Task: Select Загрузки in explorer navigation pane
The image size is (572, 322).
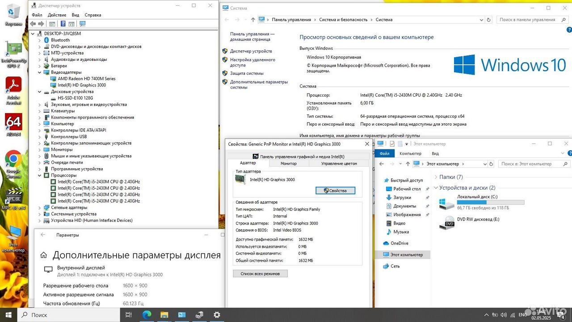Action: point(402,197)
